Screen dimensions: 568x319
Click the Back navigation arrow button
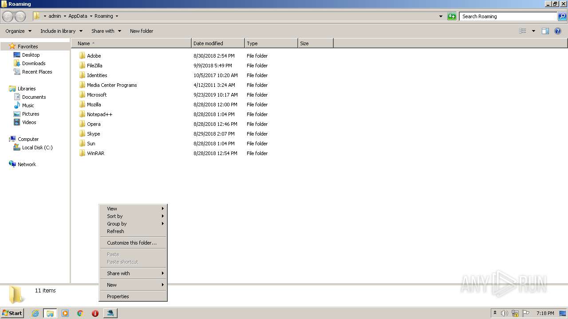tap(8, 16)
